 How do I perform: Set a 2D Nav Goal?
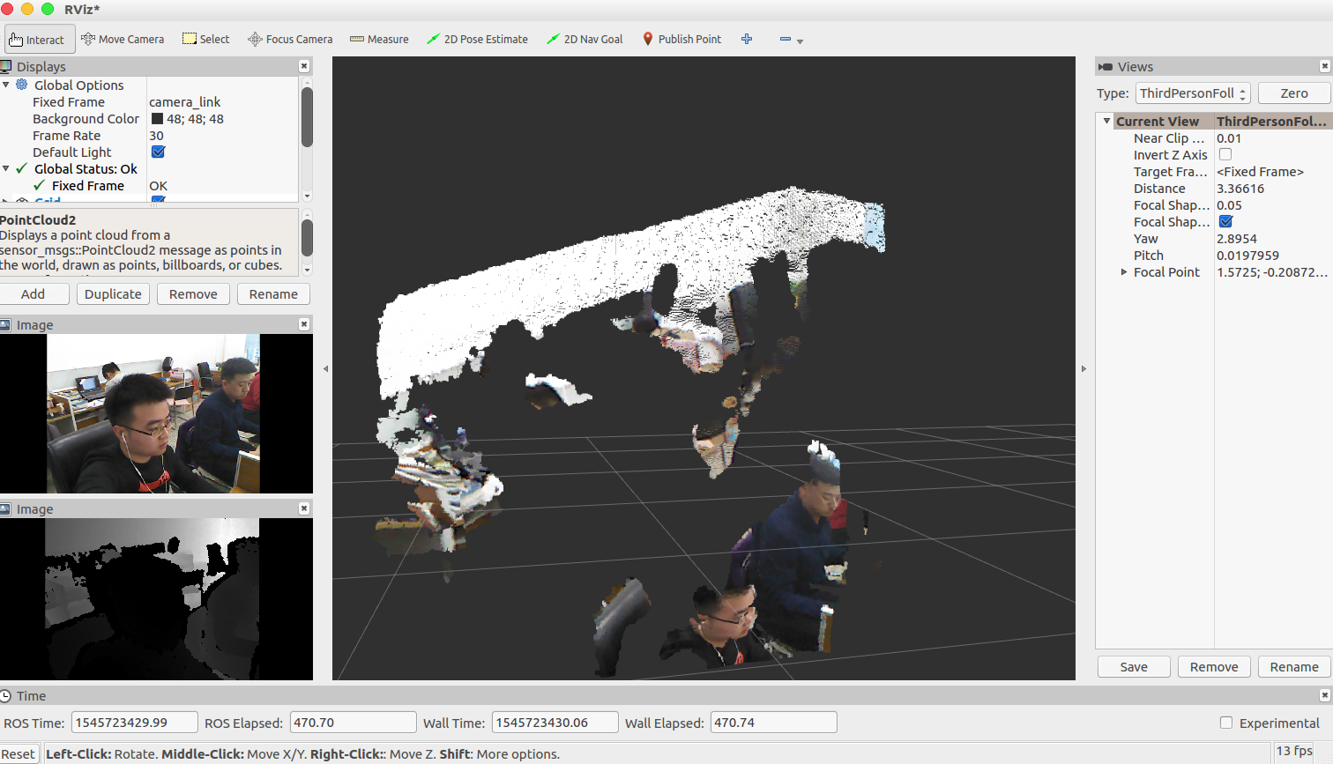point(585,39)
